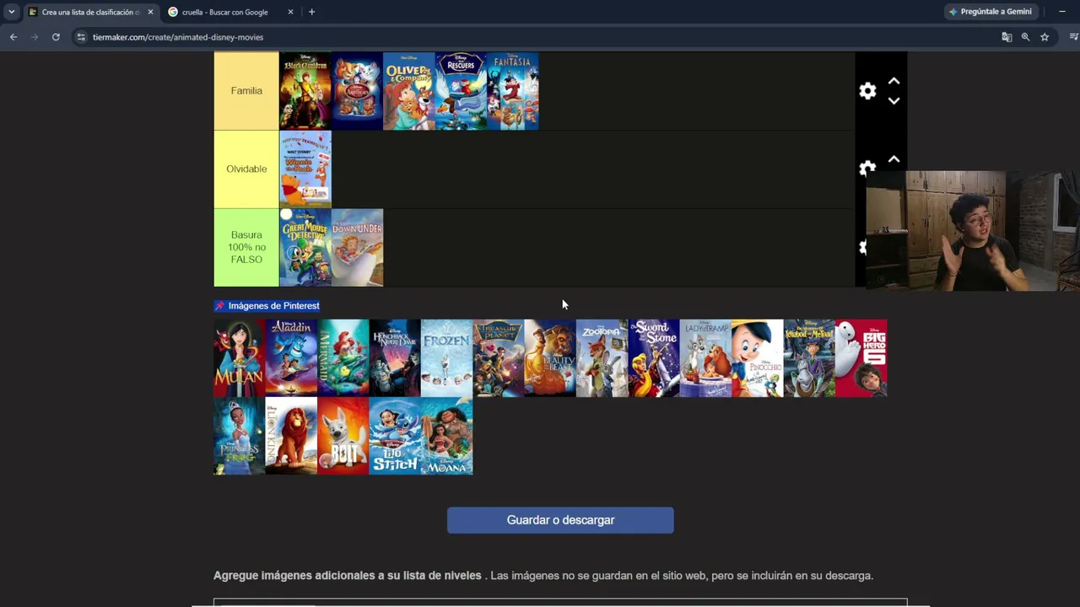
Task: Reload the TierMaker page
Action: click(56, 37)
